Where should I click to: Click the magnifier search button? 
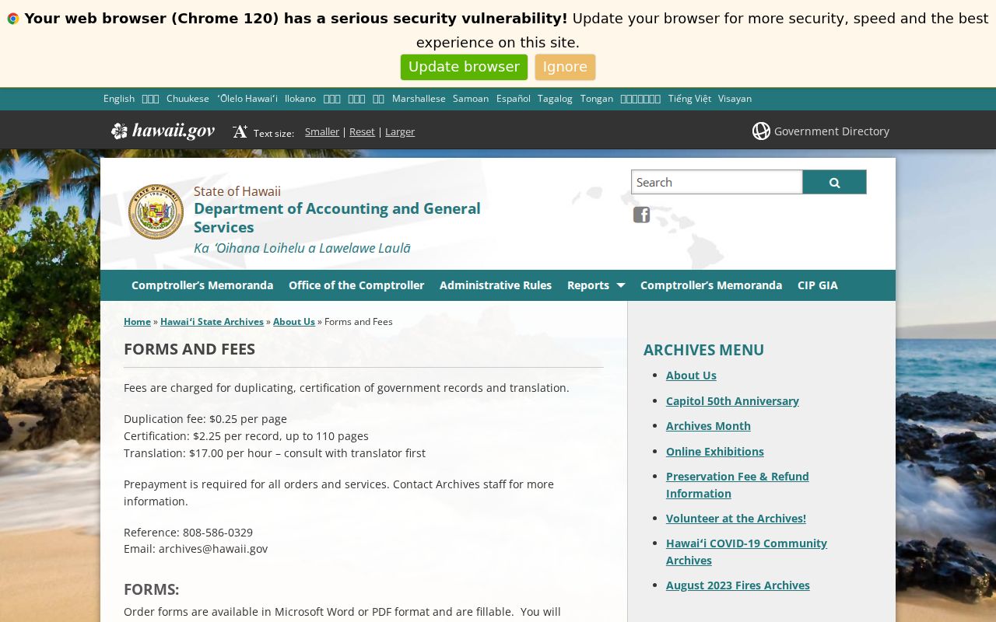click(834, 182)
